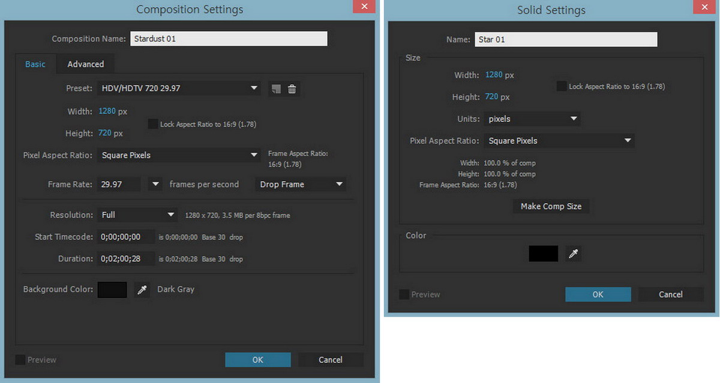Delete preset with the trash icon
Image resolution: width=720 pixels, height=383 pixels.
click(292, 89)
